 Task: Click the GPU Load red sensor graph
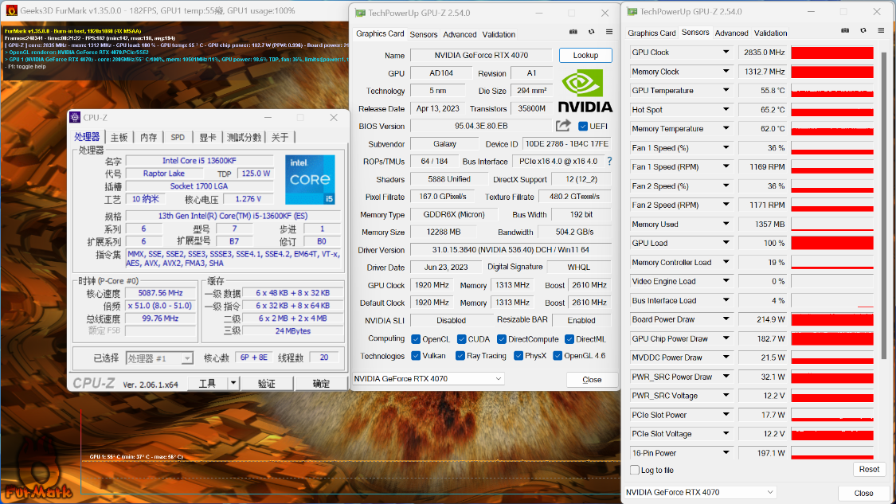coord(831,244)
